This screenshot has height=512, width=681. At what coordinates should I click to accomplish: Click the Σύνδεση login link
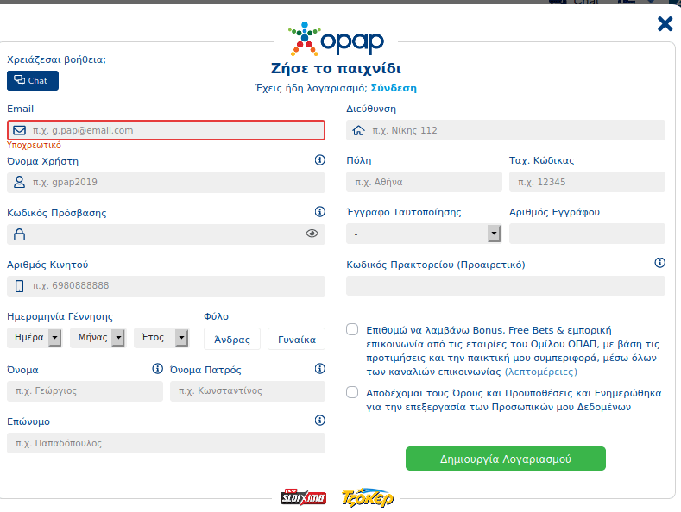394,88
